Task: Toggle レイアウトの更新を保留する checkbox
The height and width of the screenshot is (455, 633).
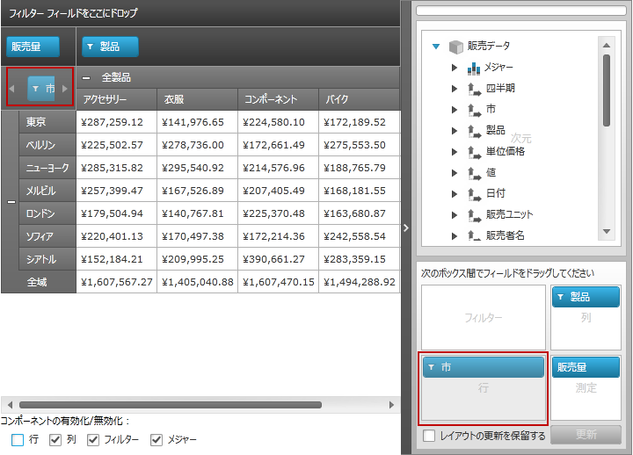Action: click(429, 436)
